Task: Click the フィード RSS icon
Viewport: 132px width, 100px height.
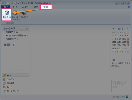Action: pos(4,87)
